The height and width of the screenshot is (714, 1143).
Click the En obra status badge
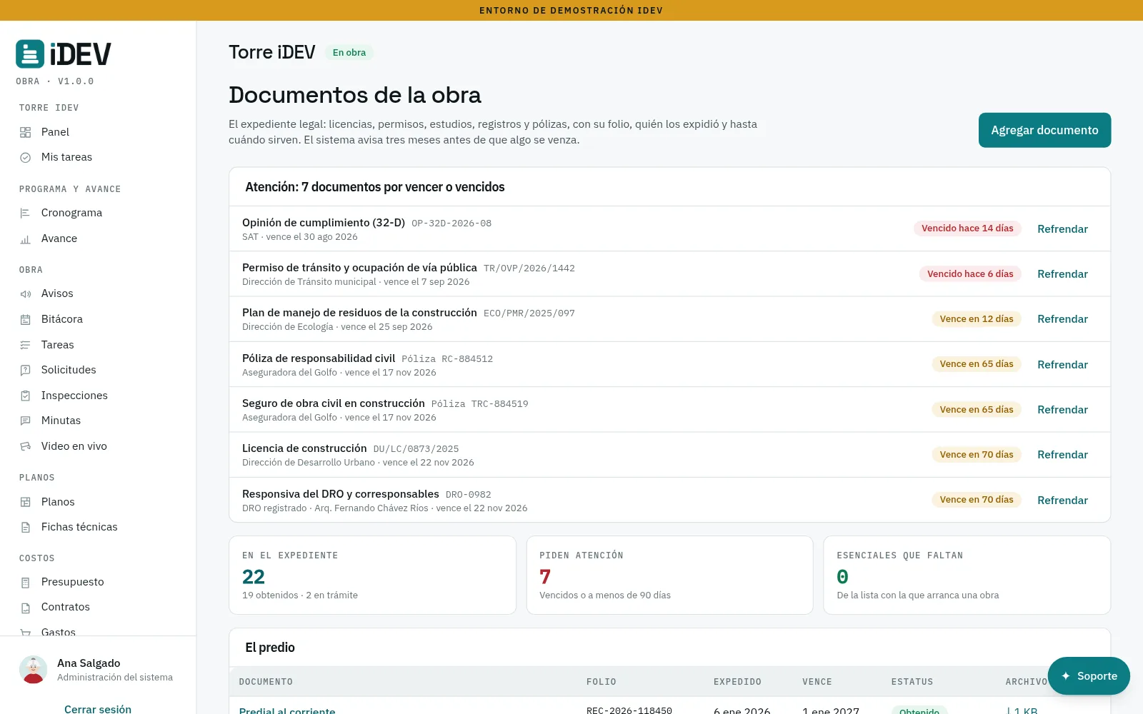coord(349,52)
